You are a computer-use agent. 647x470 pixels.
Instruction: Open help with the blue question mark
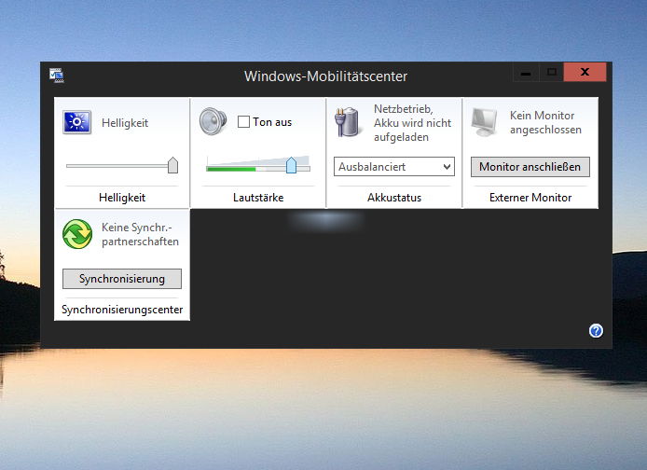pyautogui.click(x=596, y=330)
